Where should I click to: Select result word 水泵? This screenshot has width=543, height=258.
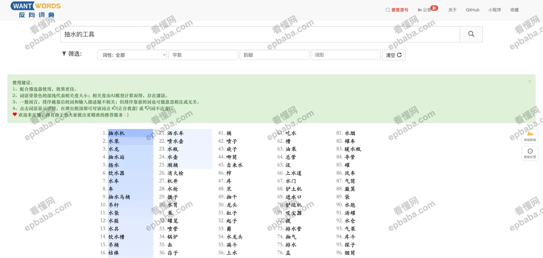coord(114,141)
